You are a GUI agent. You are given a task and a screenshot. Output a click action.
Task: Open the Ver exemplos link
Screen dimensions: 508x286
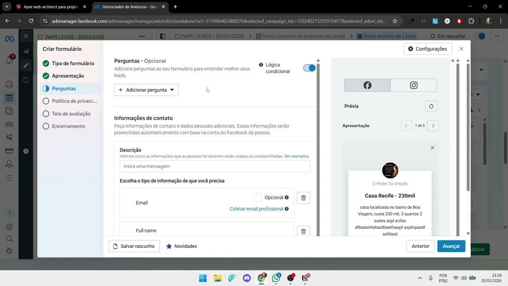point(296,156)
